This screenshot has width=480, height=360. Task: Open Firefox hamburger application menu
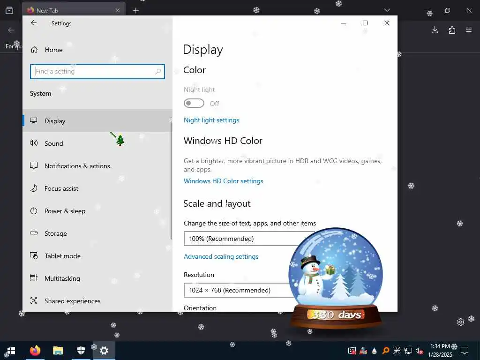[x=469, y=30]
